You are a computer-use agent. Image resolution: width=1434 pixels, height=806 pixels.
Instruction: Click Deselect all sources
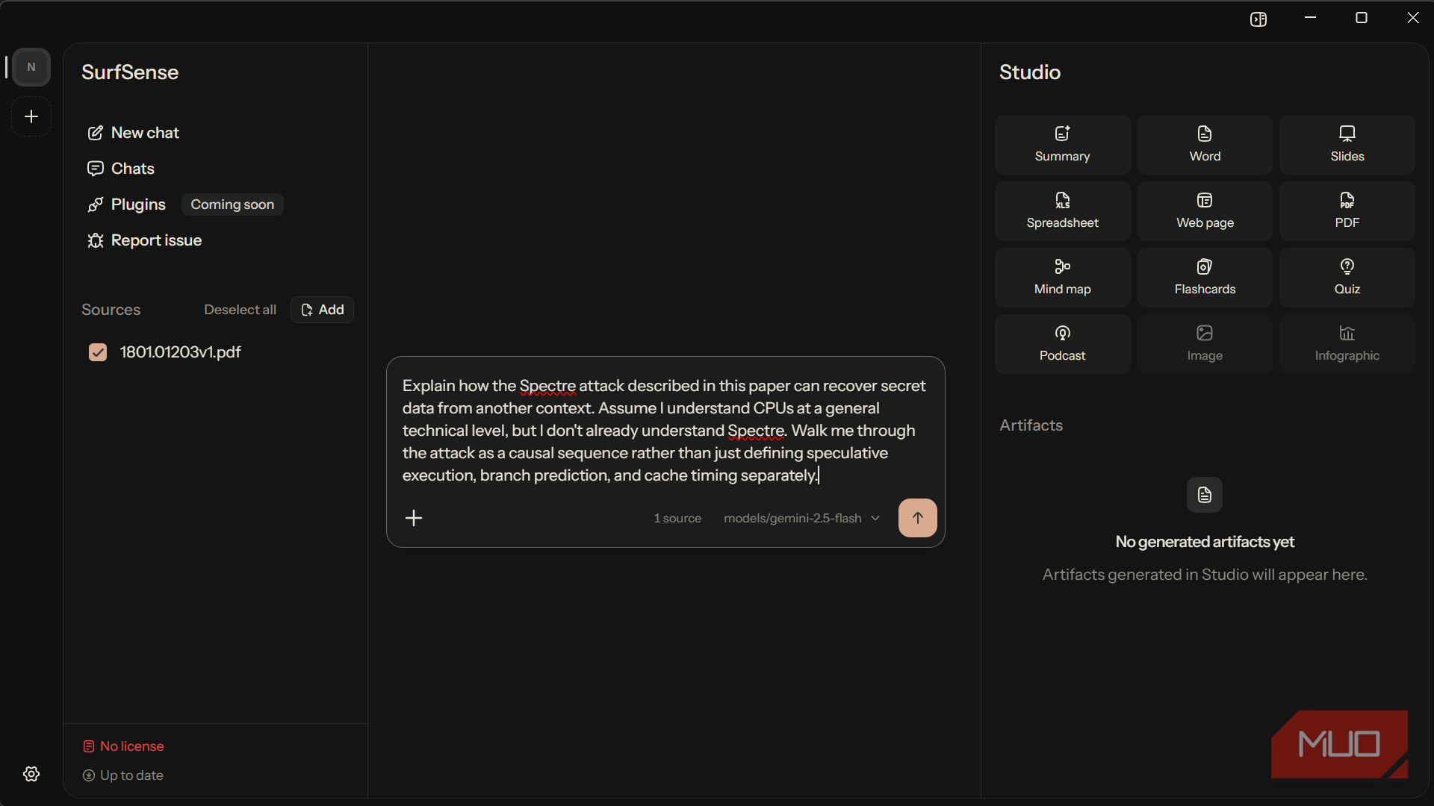240,310
